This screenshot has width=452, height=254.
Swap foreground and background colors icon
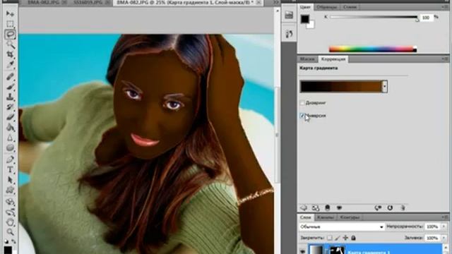[x=13, y=241]
